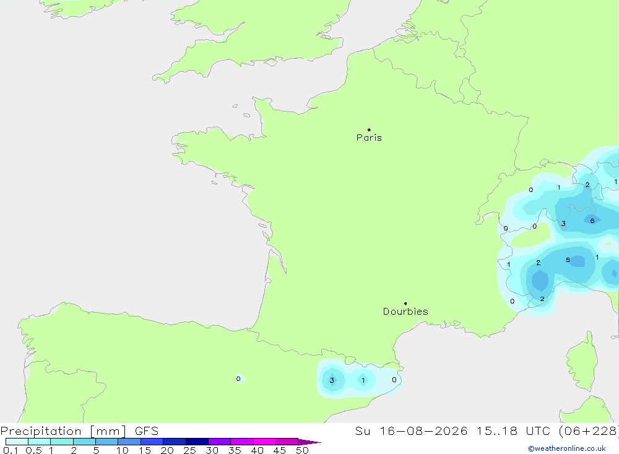Click the '6' precipitation value on the map
Viewport: 619px width, 454px height.
pos(592,221)
